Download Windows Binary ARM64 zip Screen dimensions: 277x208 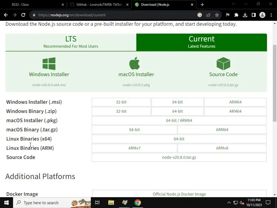click(x=235, y=111)
